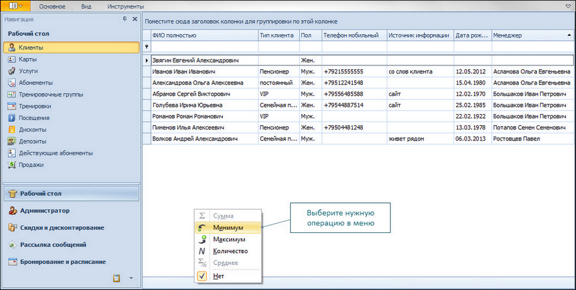Open Абонементы icon in navigation
576x290 pixels.
[12, 83]
